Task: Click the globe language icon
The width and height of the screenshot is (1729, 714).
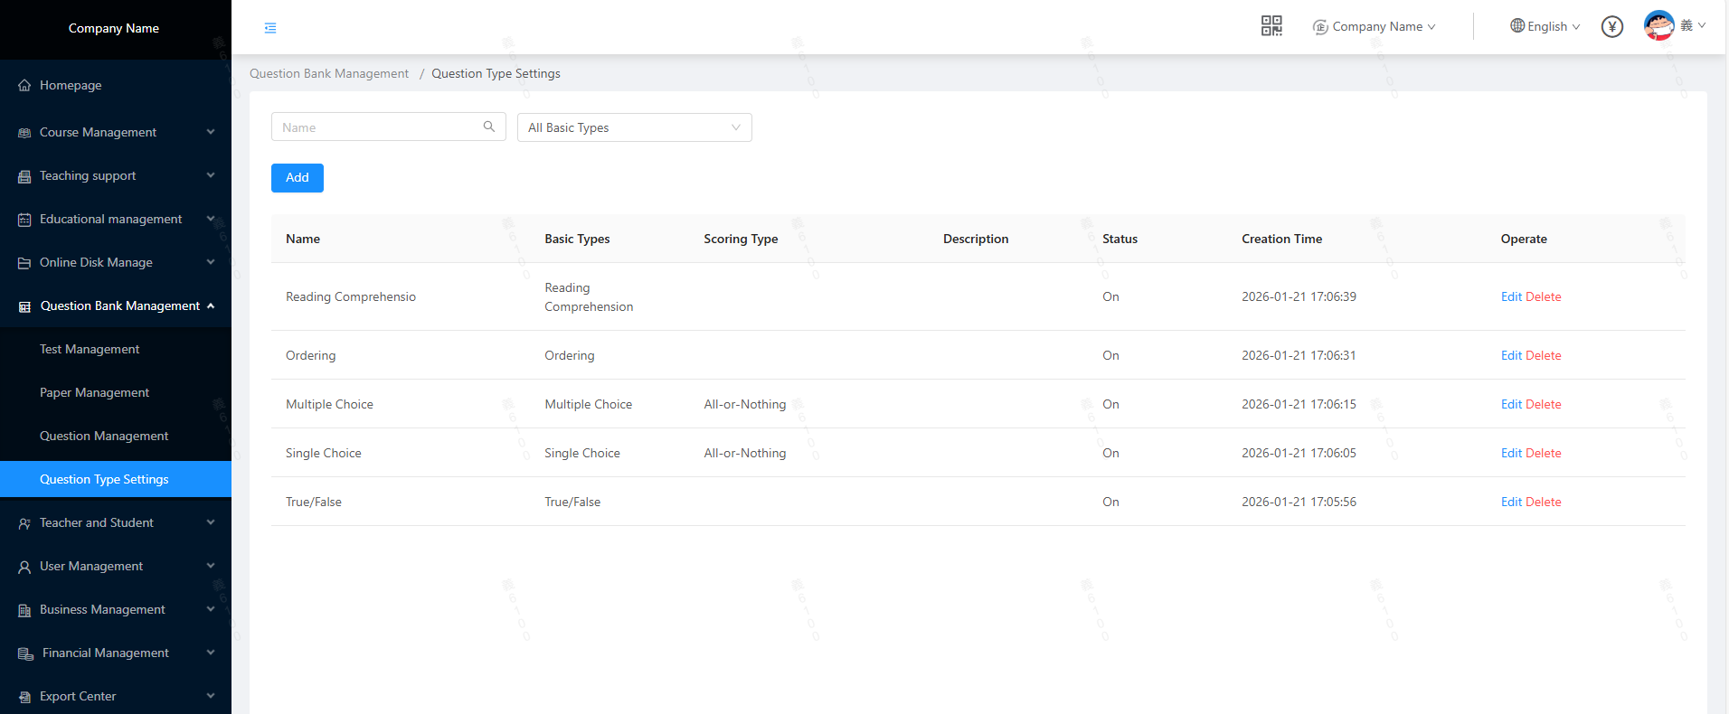Action: point(1517,26)
